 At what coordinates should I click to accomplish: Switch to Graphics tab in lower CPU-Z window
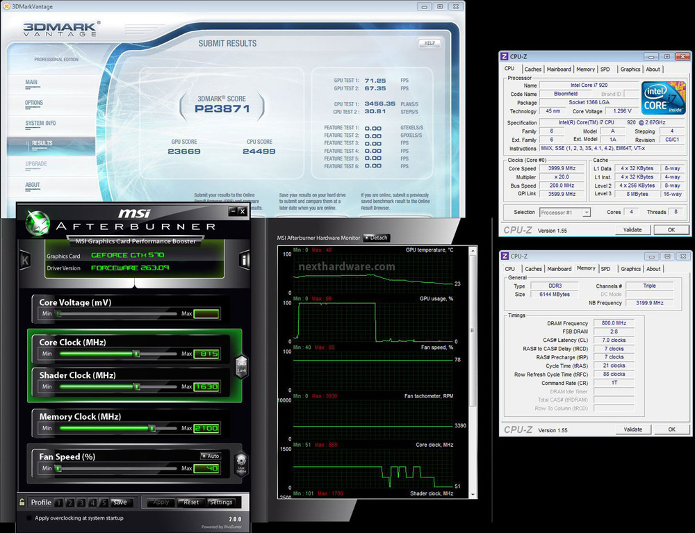click(630, 269)
